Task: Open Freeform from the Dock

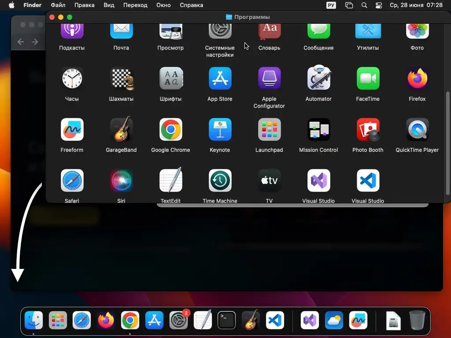Action: (x=358, y=320)
